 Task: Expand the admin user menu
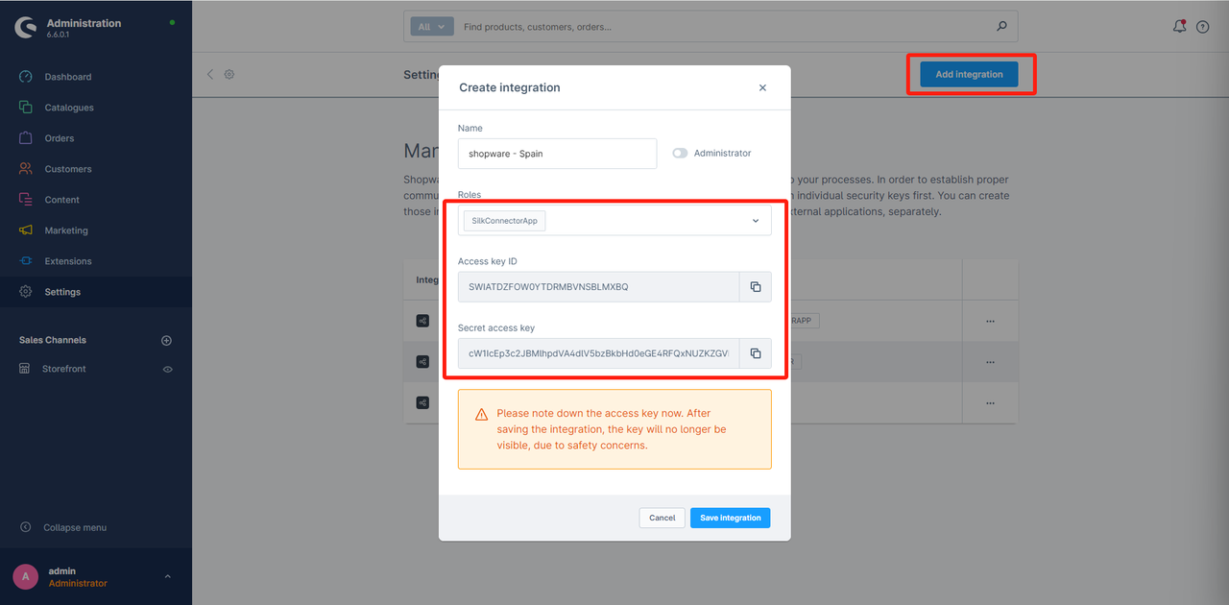pyautogui.click(x=167, y=576)
